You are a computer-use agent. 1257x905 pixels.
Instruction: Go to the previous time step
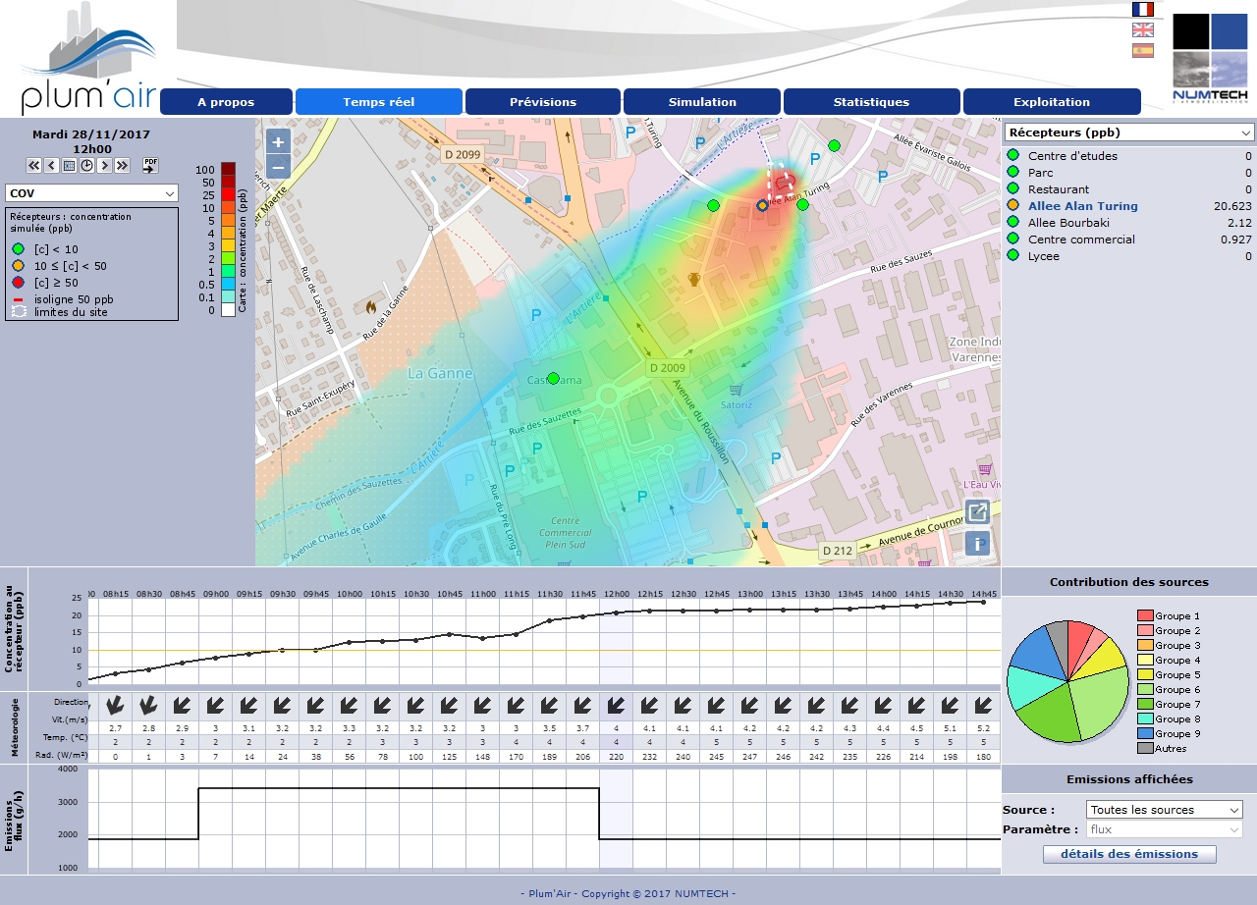[x=51, y=166]
